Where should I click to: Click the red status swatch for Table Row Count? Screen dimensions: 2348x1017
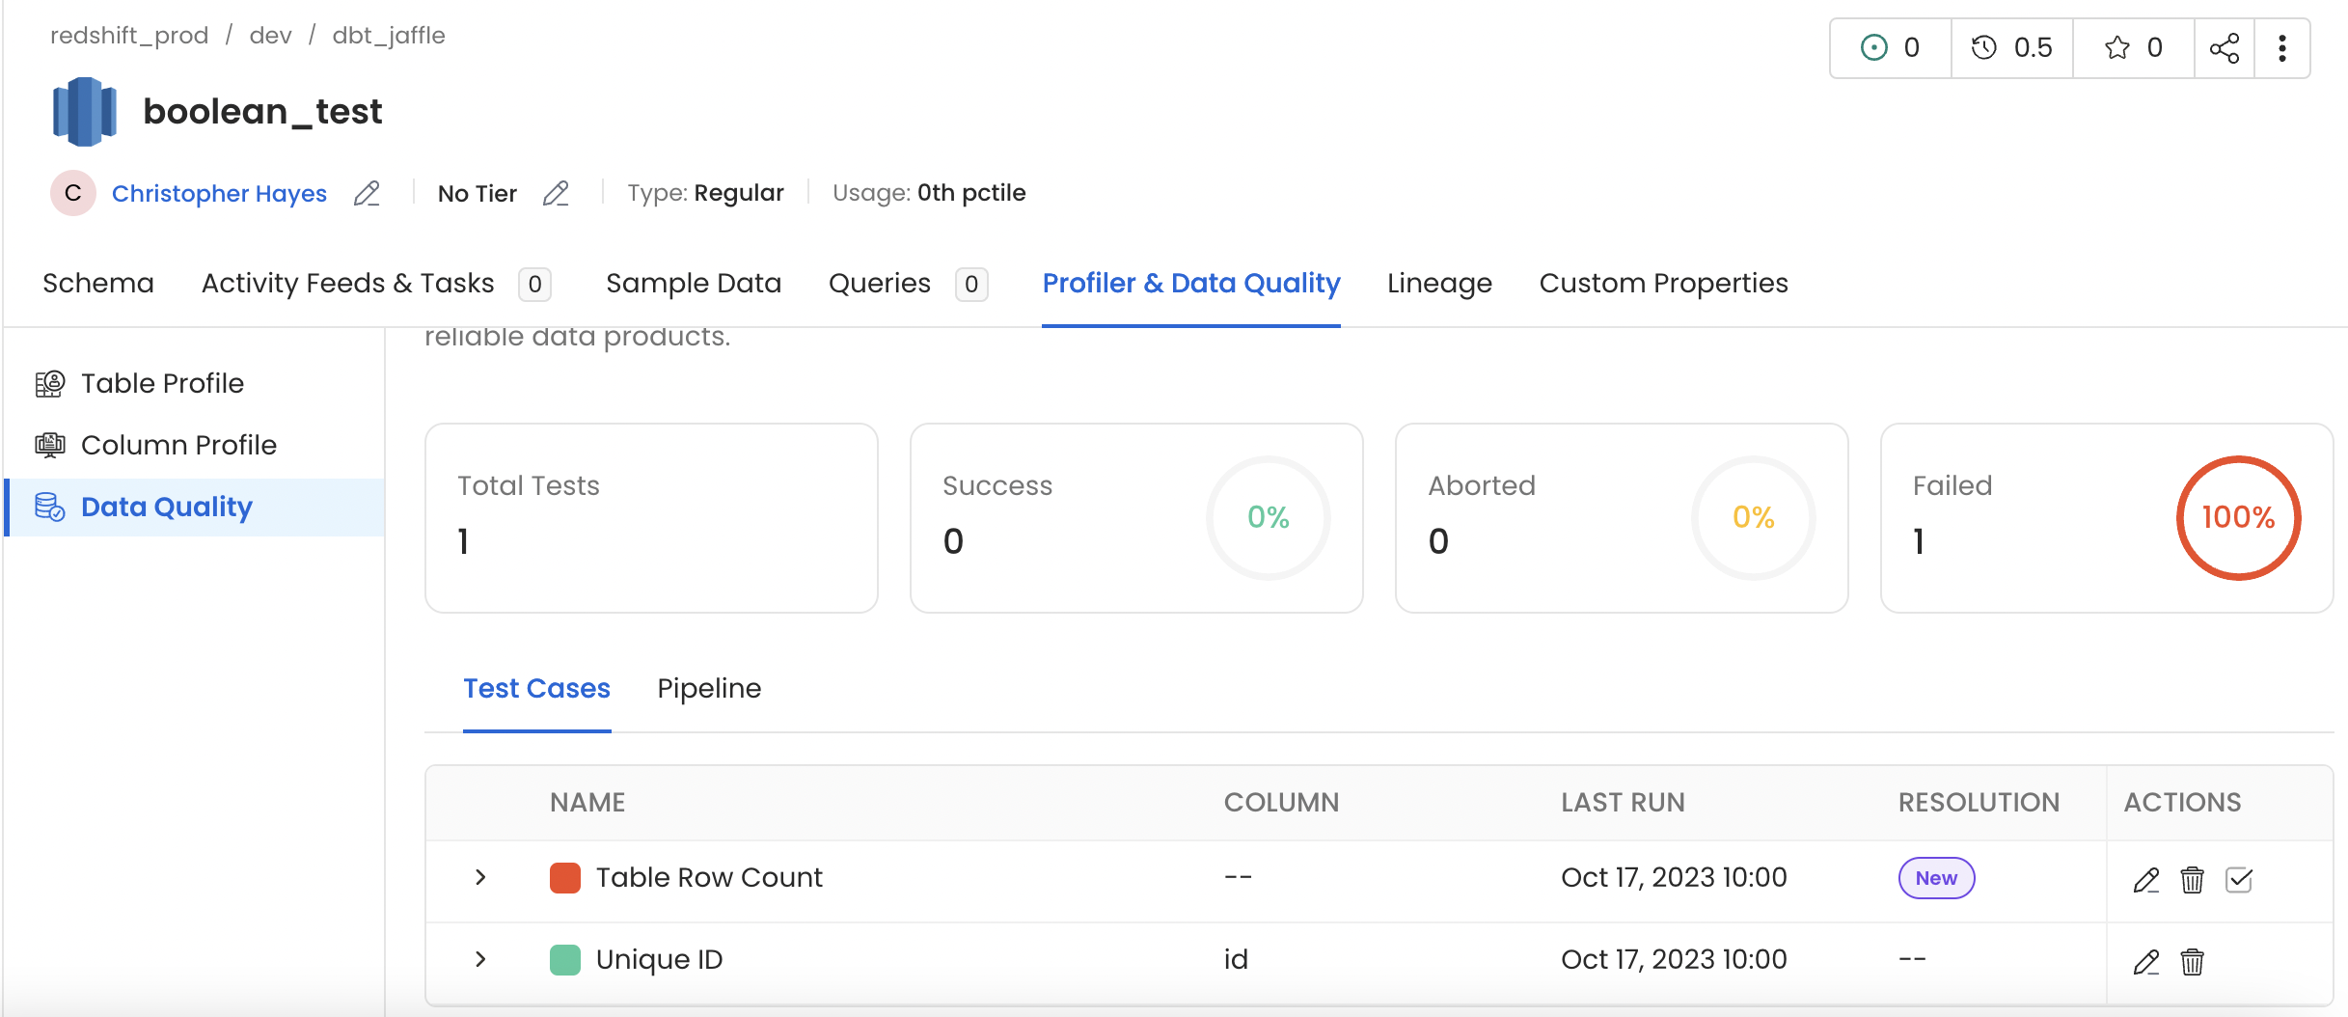565,878
